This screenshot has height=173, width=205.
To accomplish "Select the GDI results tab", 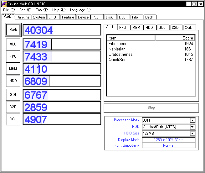I will (163, 28).
